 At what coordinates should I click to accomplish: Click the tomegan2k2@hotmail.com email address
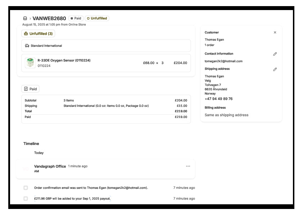point(223,61)
